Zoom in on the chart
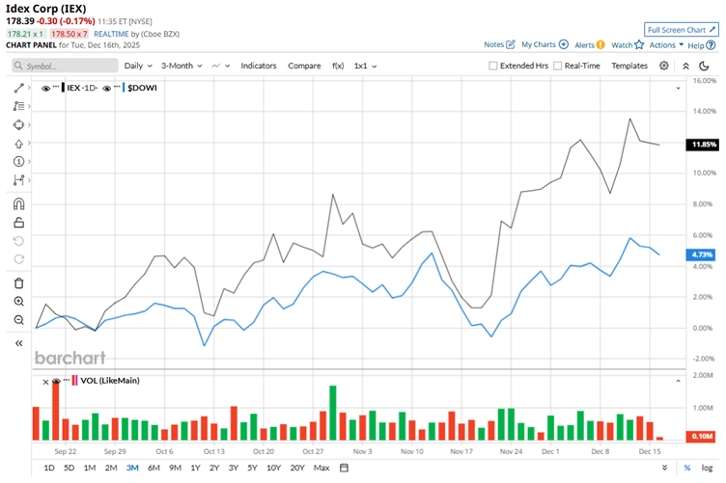The image size is (726, 483). (x=18, y=302)
